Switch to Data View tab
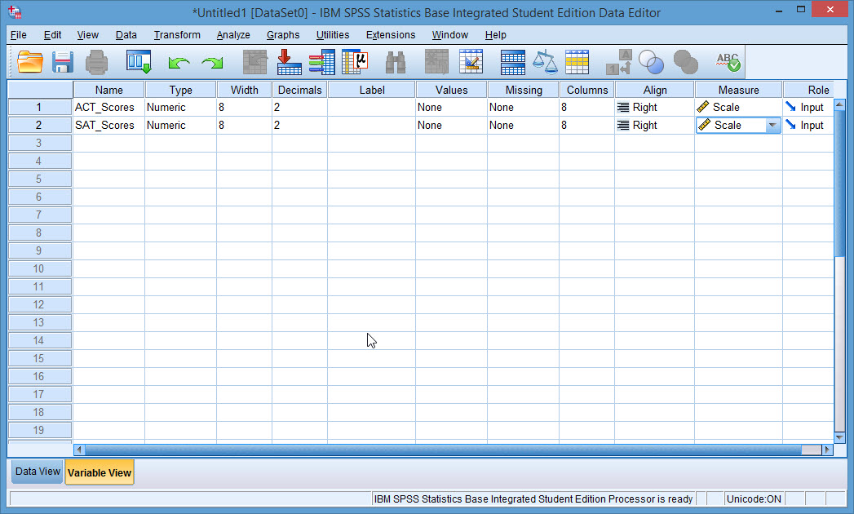 click(38, 472)
